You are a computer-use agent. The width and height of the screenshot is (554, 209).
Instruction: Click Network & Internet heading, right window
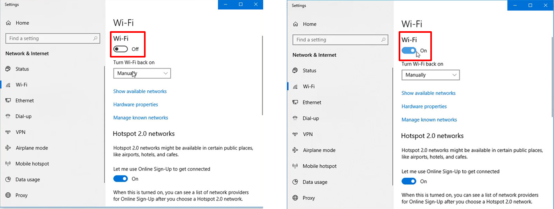(314, 55)
